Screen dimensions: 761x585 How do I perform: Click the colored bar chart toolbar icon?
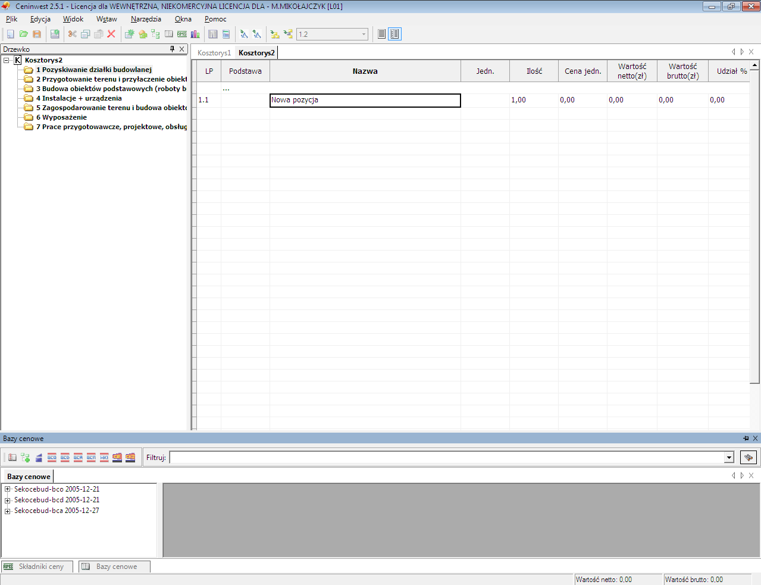coord(195,35)
